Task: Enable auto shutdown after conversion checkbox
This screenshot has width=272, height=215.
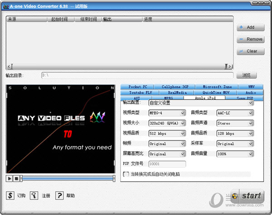Action: [x=126, y=174]
